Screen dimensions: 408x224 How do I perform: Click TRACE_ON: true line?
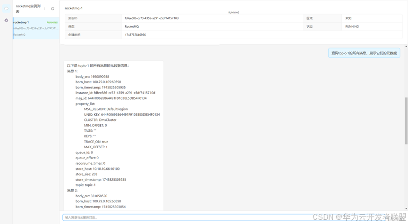[x=96, y=142]
